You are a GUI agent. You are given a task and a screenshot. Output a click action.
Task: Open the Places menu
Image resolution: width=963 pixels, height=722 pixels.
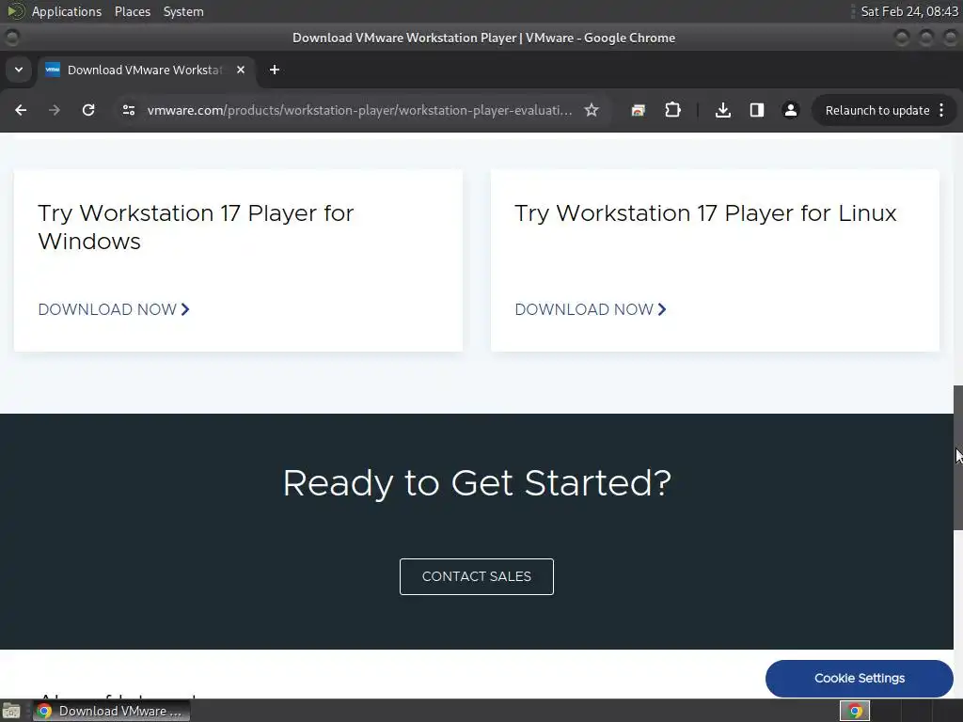click(132, 11)
